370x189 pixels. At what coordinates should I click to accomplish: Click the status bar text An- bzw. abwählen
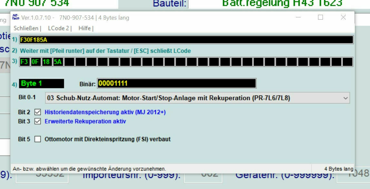89,169
